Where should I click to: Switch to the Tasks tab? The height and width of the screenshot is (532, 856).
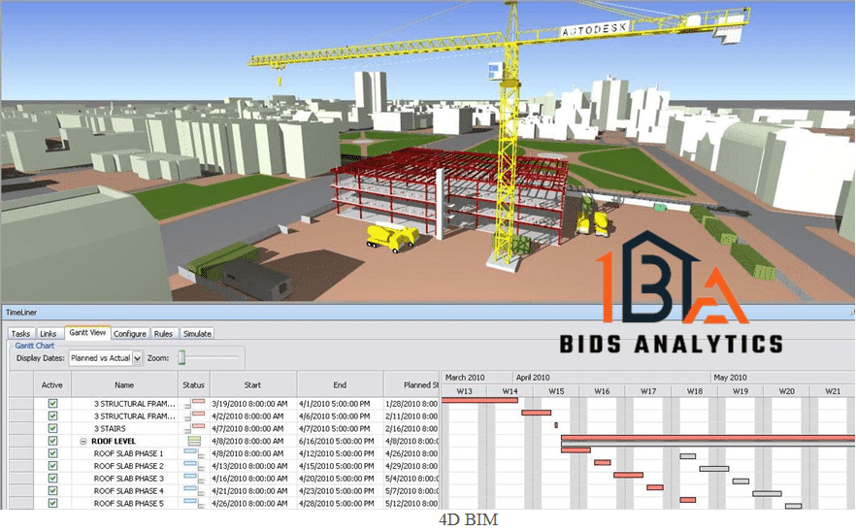(x=20, y=334)
